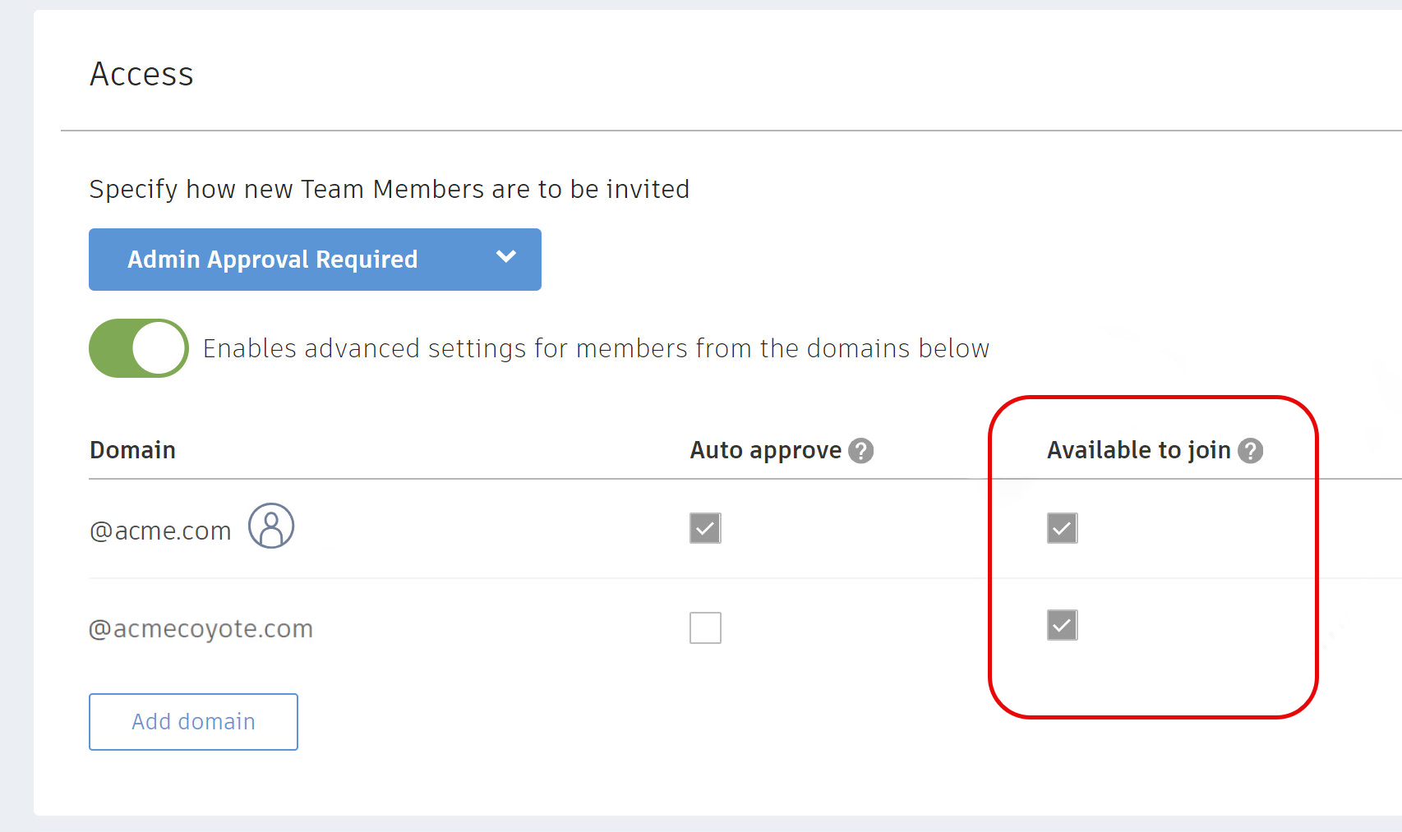This screenshot has height=832, width=1402.
Task: Click the Auto approve column header
Action: tap(764, 450)
